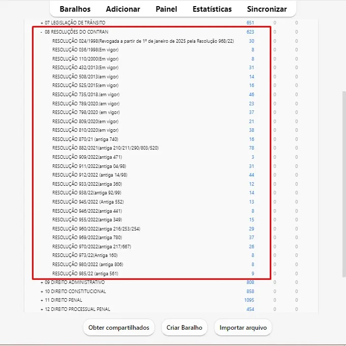Expand the 12 DIREITO PROCESSUAL PENAL deck
The width and height of the screenshot is (346, 346).
(x=42, y=309)
